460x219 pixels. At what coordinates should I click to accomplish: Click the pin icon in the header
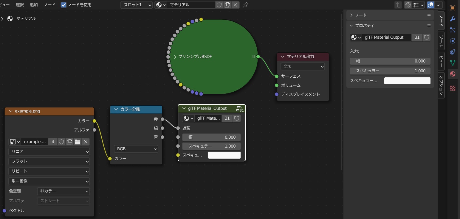point(245,5)
